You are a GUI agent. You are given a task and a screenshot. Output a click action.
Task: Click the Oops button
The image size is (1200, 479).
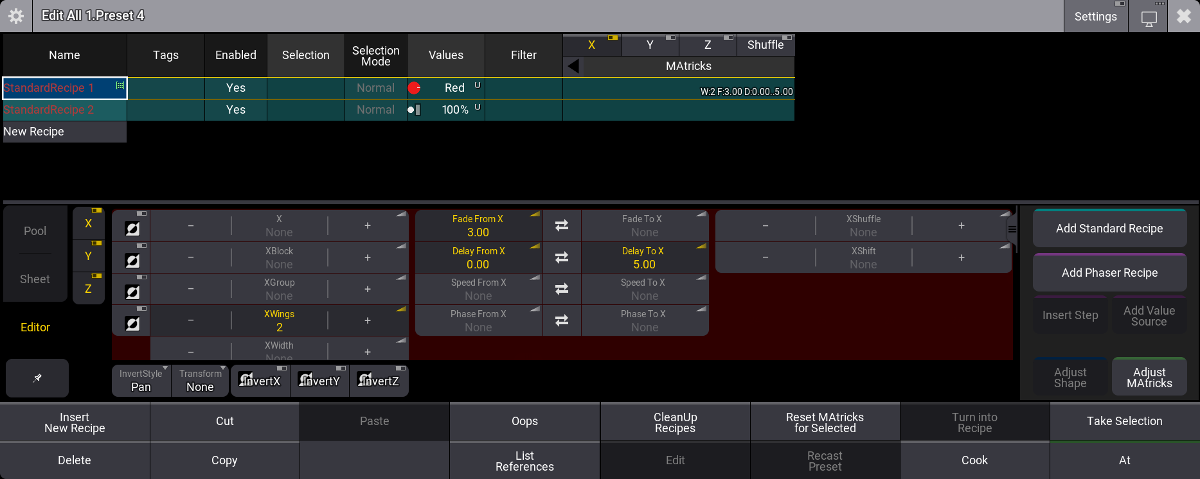tap(524, 421)
